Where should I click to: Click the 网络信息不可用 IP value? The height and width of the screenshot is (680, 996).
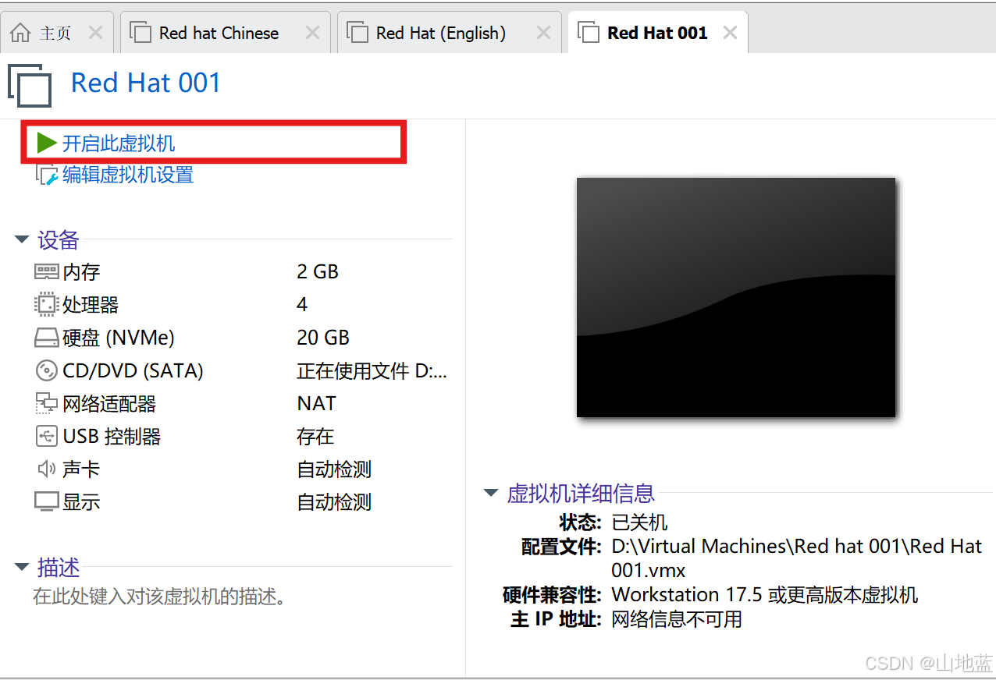click(677, 619)
